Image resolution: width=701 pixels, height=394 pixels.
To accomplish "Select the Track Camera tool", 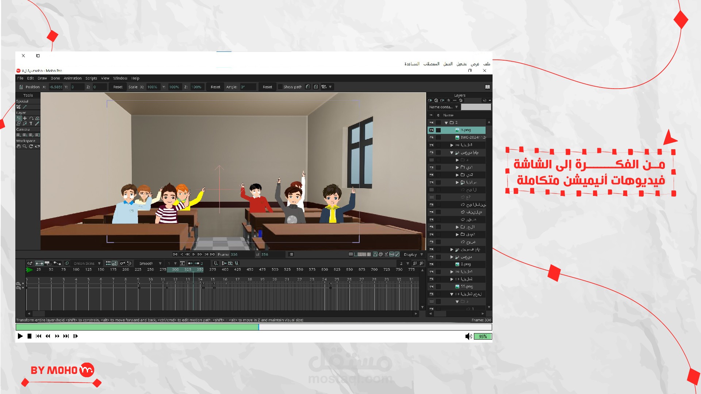I will pos(19,135).
